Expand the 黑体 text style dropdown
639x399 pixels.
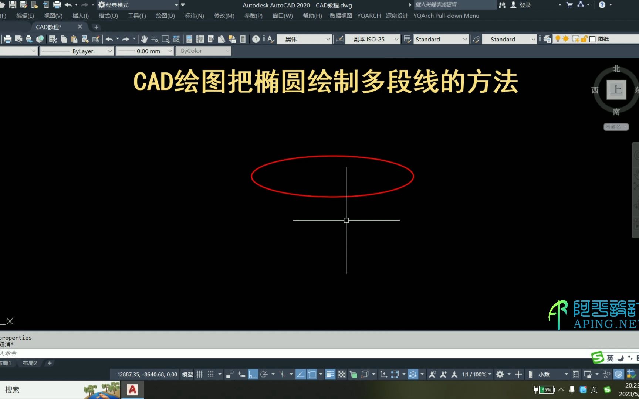tap(328, 39)
